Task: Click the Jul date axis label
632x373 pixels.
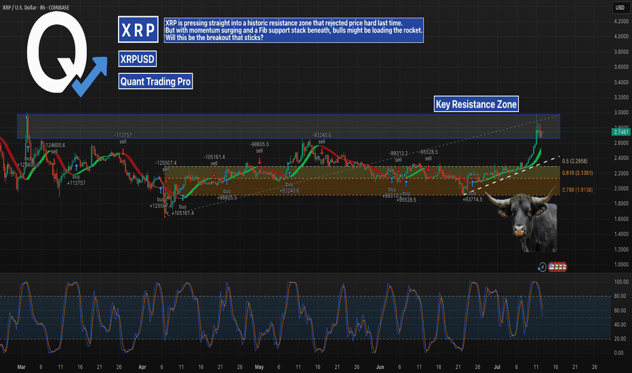Action: 497,367
